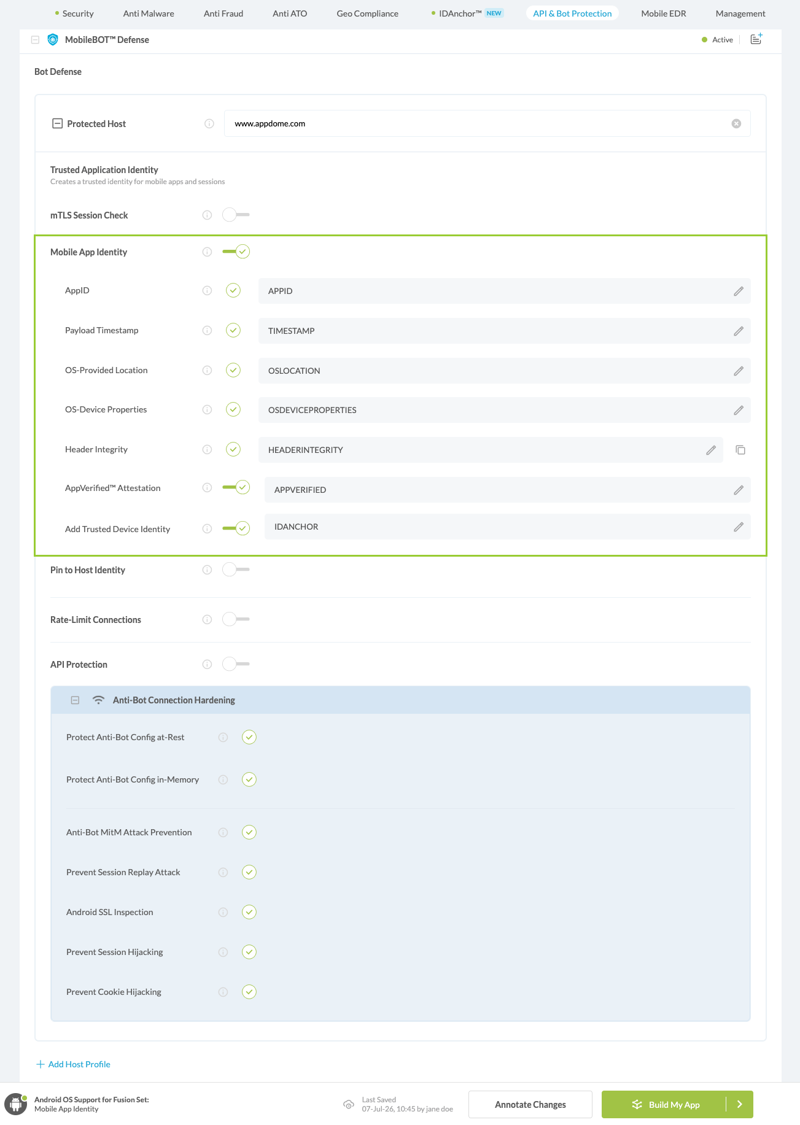Collapse the MobileBOT Defense section
800x1125 pixels.
click(x=35, y=40)
